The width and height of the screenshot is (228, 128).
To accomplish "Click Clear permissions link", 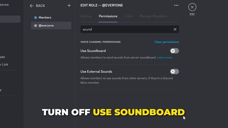I will point(167,42).
